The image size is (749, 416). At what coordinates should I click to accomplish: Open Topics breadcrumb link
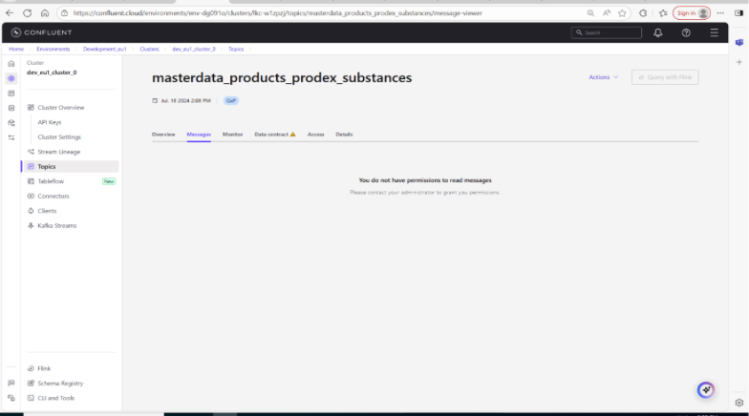[236, 50]
